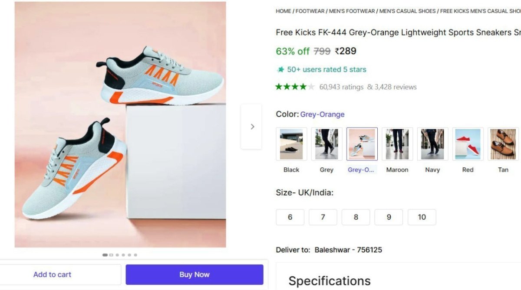521x290 pixels.
Task: Choose the Tan color option
Action: coord(503,143)
